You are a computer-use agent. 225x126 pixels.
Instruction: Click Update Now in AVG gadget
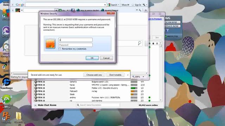click(x=173, y=26)
